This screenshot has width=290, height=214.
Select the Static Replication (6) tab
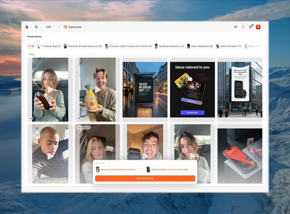pos(200,46)
